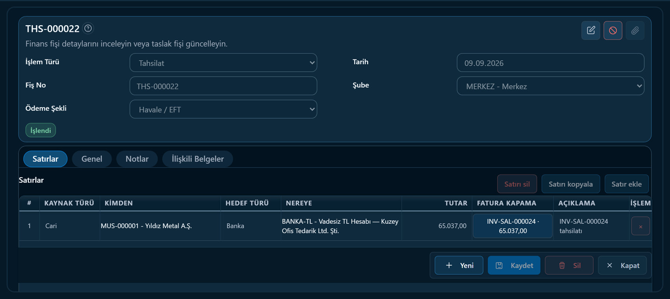
Task: Select MUS-000001 - Yıldız Metal A.Ş. cell
Action: [160, 226]
